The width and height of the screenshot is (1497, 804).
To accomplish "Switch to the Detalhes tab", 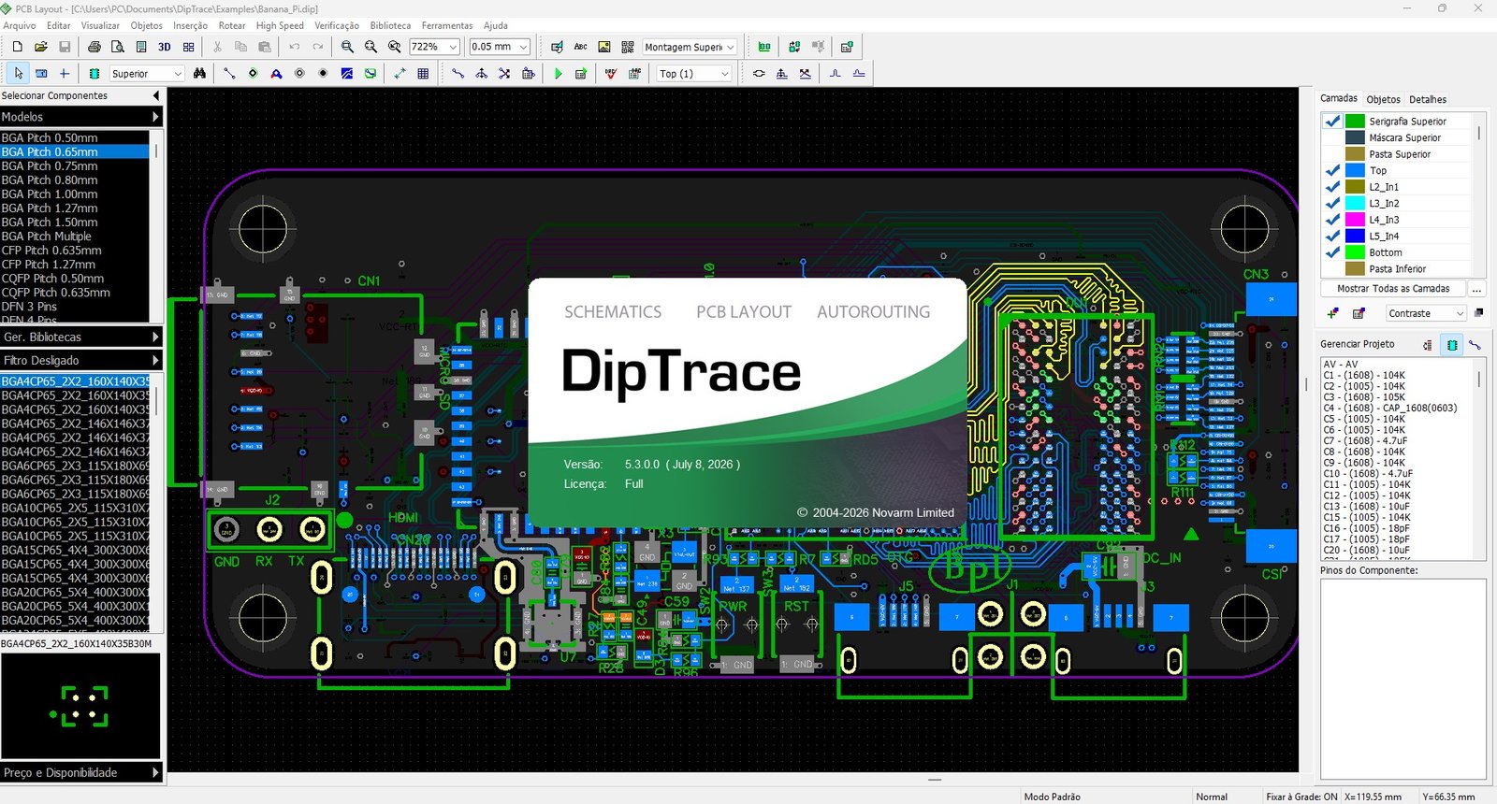I will (x=1428, y=99).
